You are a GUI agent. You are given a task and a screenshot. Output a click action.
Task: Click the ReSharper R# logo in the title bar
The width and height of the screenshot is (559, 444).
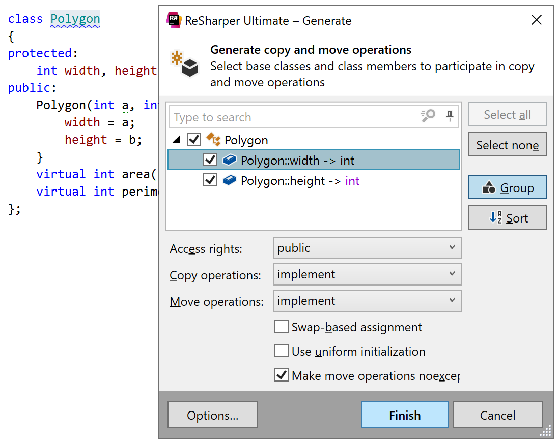click(174, 20)
